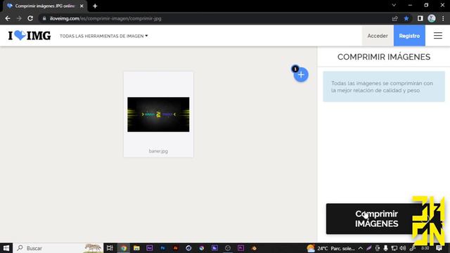Click the address bar URL
This screenshot has width=450, height=253.
coord(105,19)
